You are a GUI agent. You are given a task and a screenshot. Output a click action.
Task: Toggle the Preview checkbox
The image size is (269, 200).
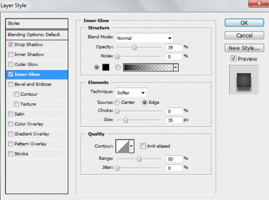(x=233, y=59)
